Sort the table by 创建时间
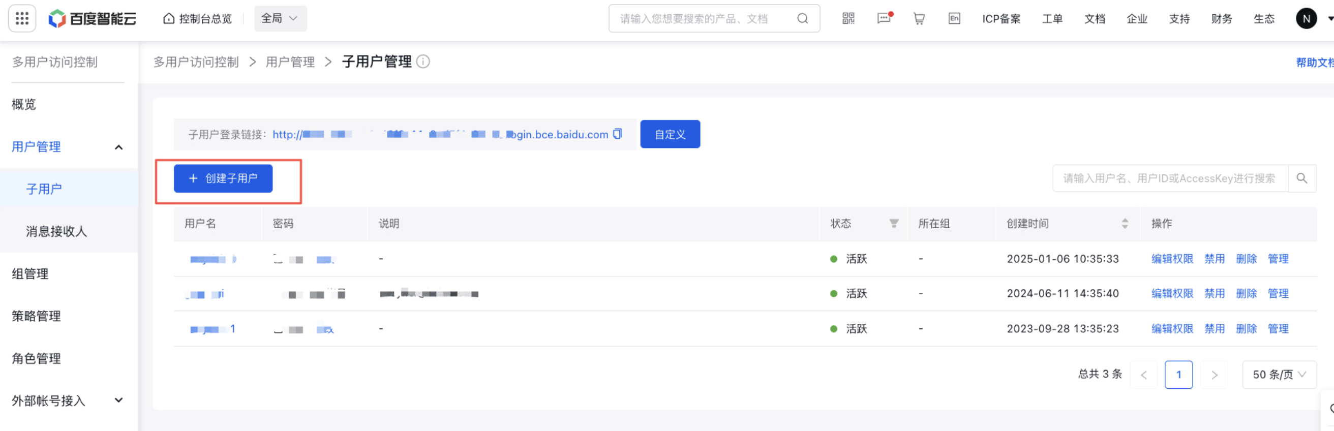This screenshot has width=1334, height=431. [x=1124, y=223]
